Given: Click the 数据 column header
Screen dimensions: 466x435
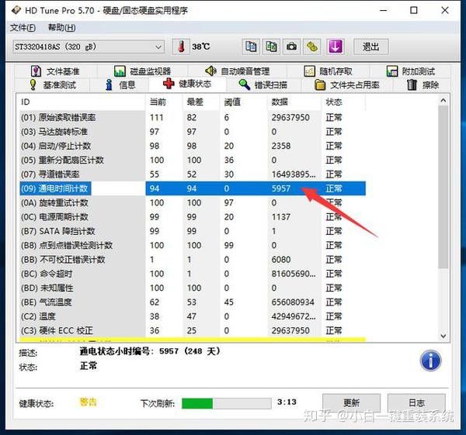Looking at the screenshot, I should pos(294,102).
